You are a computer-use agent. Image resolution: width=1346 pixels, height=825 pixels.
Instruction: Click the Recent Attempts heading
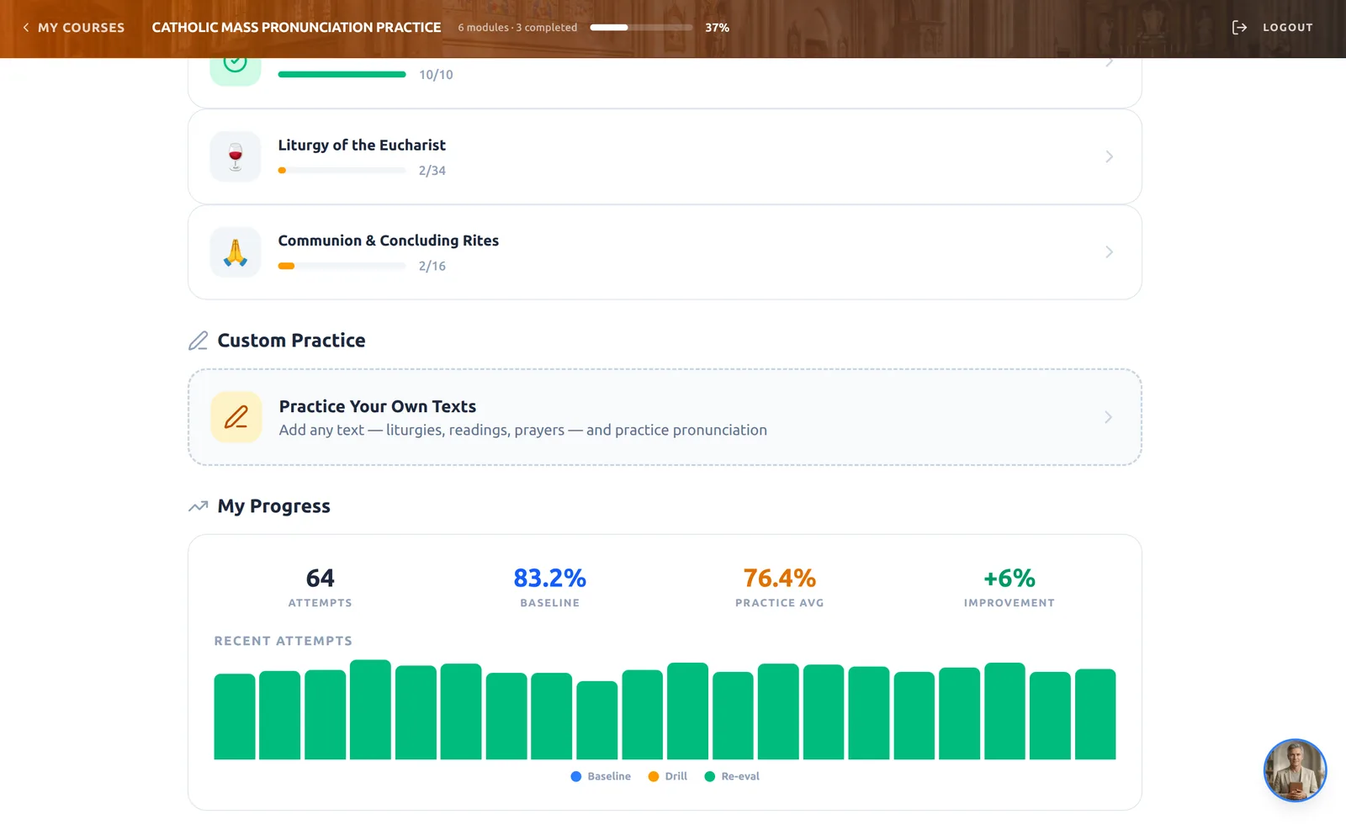point(284,641)
